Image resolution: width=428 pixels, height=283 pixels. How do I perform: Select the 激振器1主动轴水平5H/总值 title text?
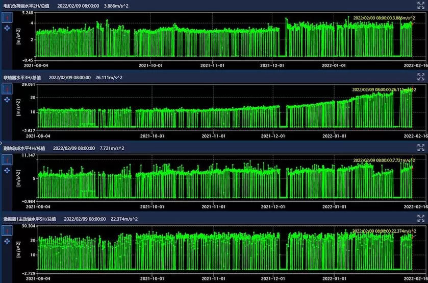pyautogui.click(x=31, y=219)
